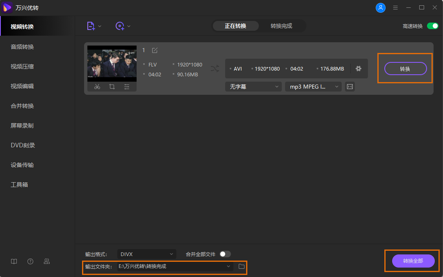Click the open output folder icon

tap(241, 266)
